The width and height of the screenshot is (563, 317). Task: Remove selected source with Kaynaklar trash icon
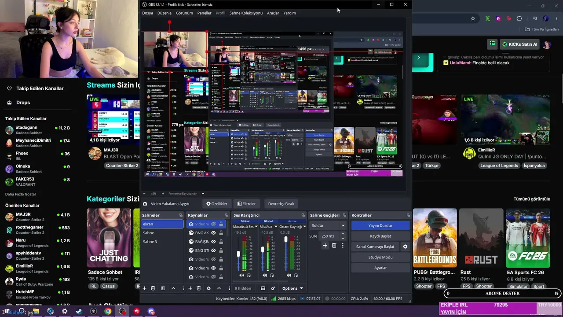tap(198, 288)
